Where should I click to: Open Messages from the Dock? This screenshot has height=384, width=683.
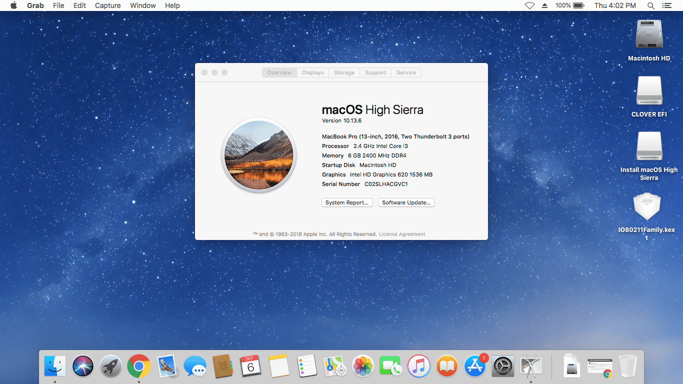pyautogui.click(x=195, y=366)
